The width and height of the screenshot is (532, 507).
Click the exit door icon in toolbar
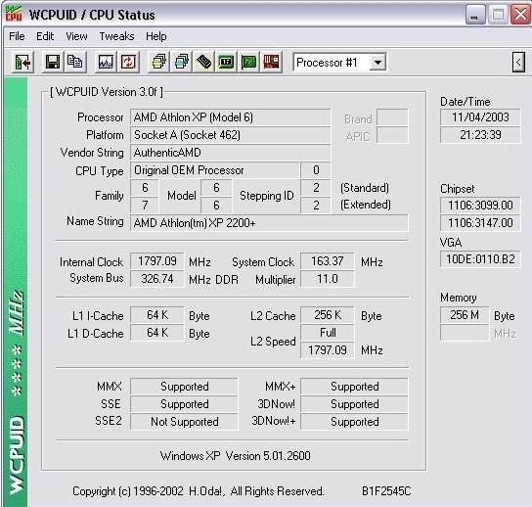(x=23, y=62)
